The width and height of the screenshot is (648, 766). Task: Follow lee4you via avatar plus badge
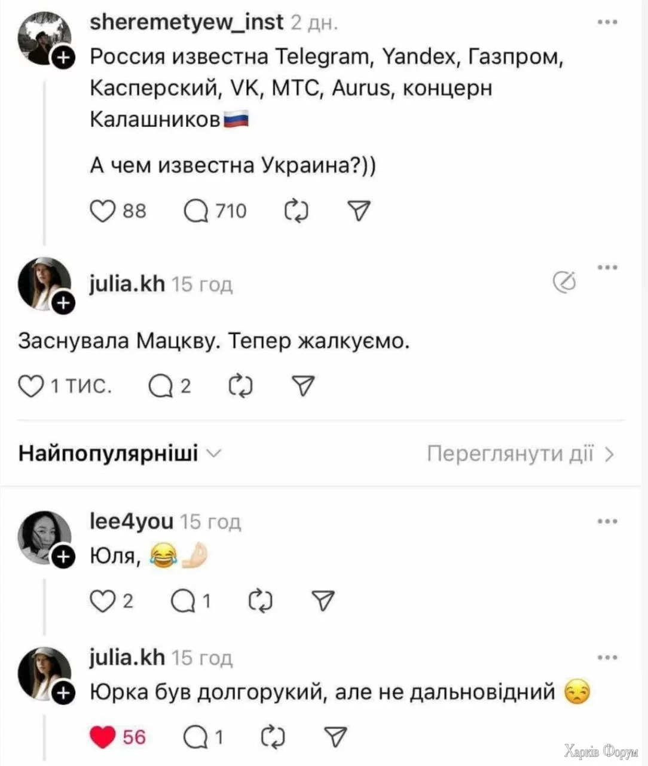coord(63,558)
